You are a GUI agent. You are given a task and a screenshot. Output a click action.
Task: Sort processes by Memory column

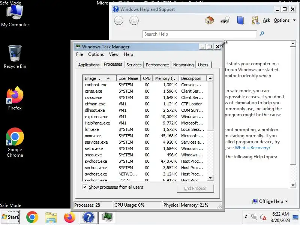[x=166, y=78]
